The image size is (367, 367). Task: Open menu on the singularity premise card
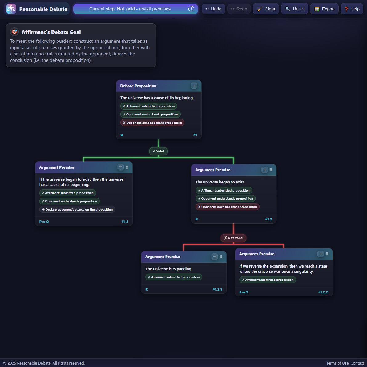click(321, 254)
